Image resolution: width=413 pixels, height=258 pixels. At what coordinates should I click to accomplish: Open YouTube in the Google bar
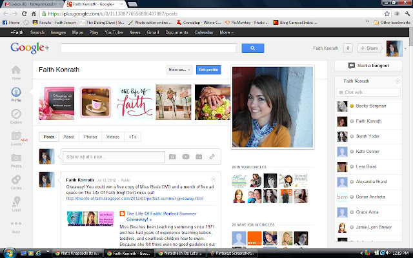114,32
